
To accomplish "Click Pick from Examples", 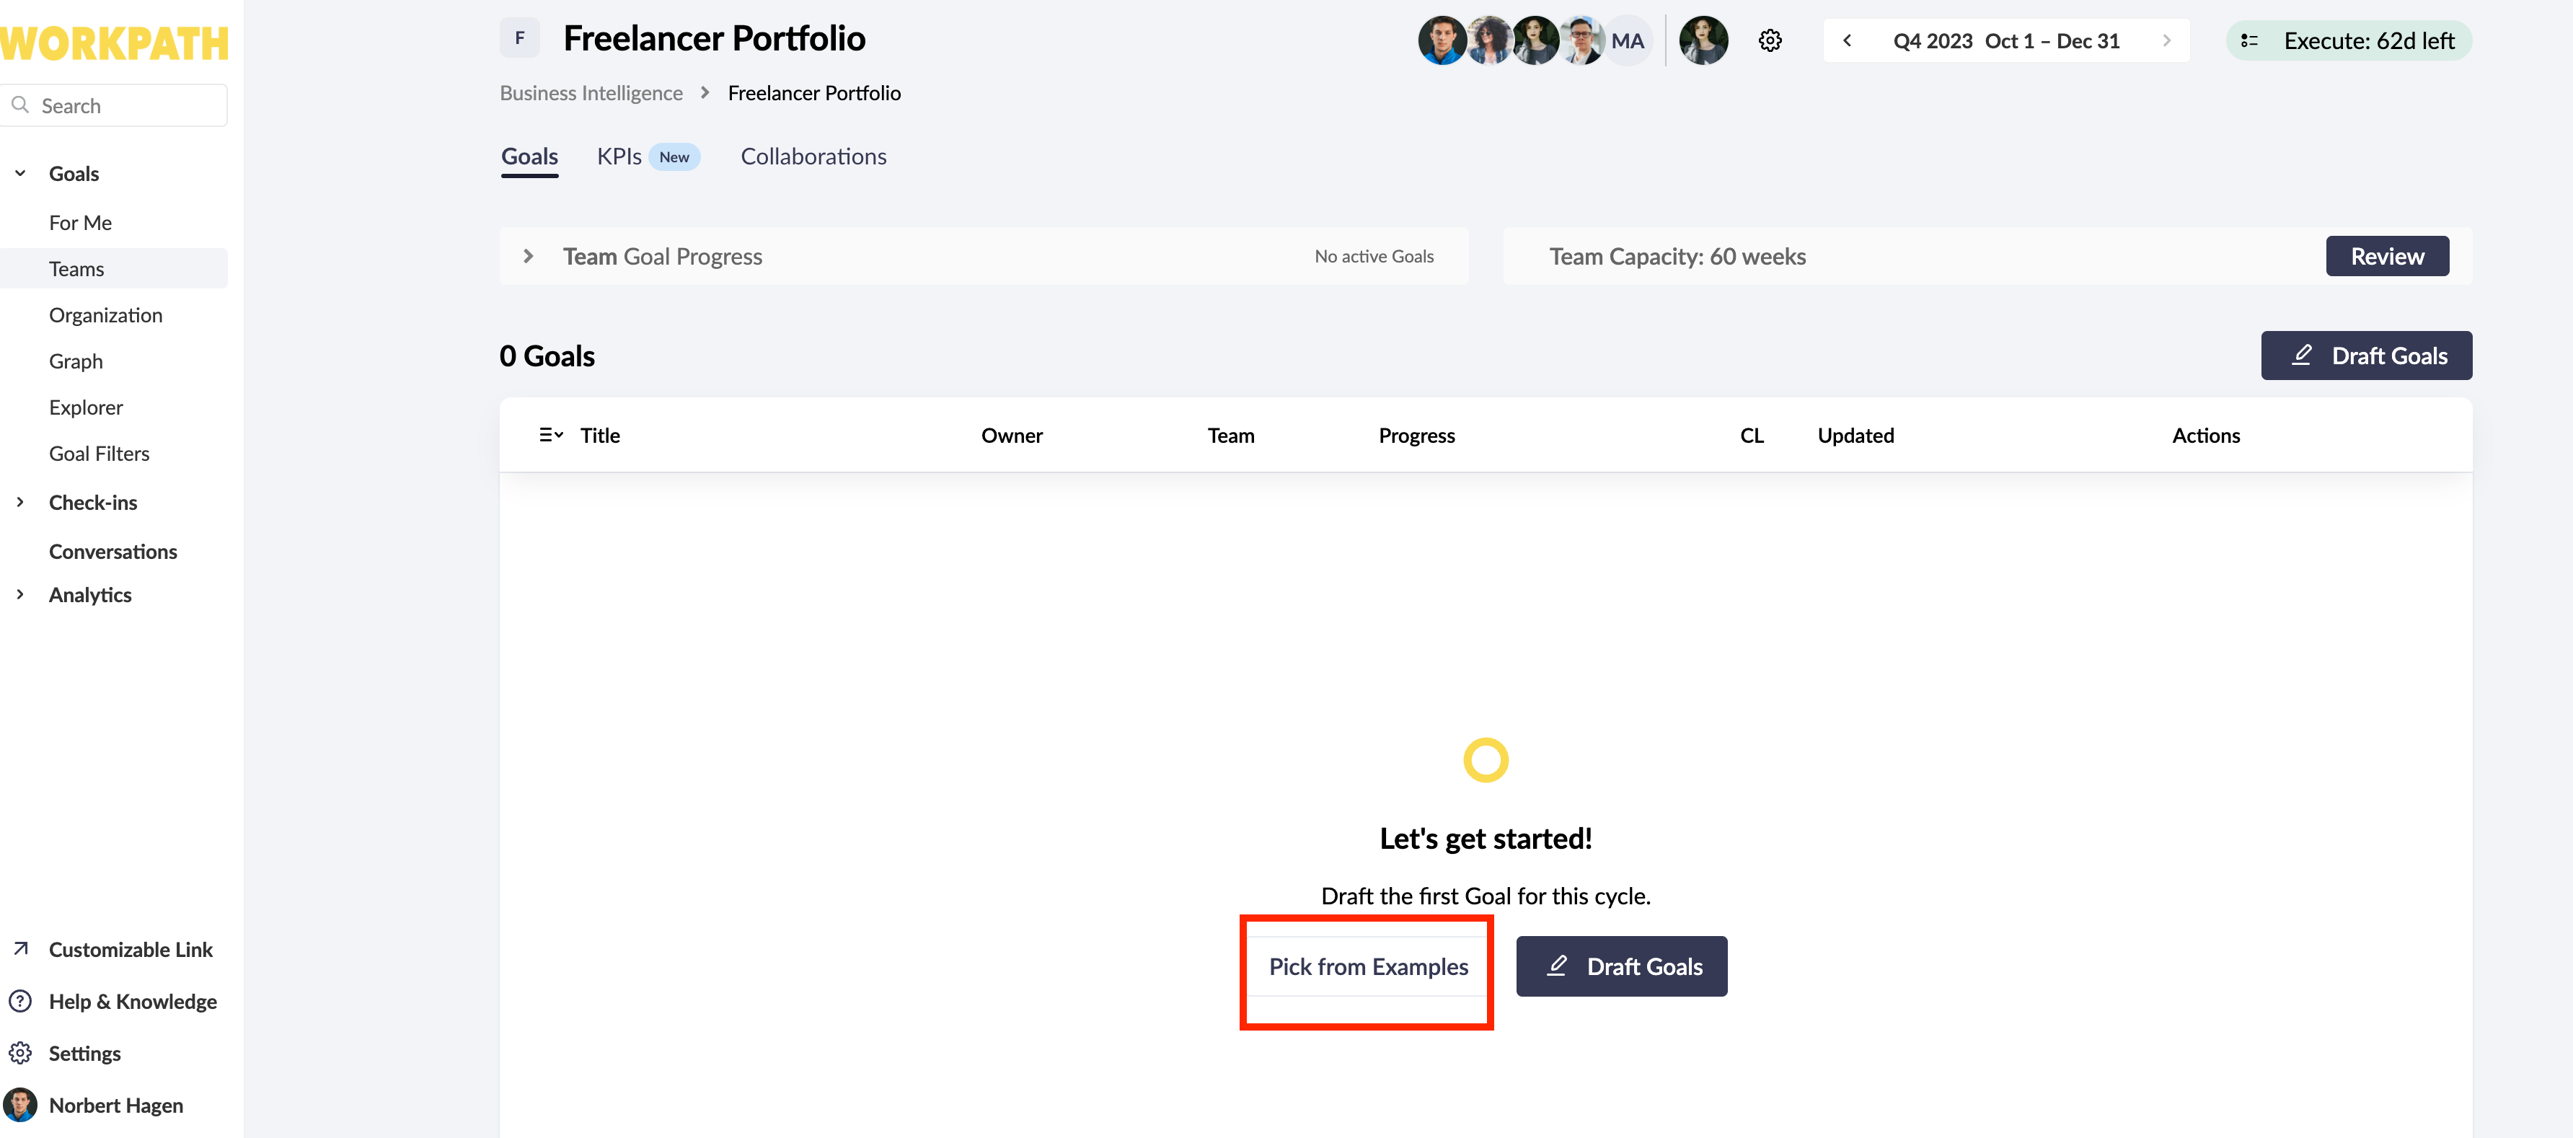I will click(1367, 966).
